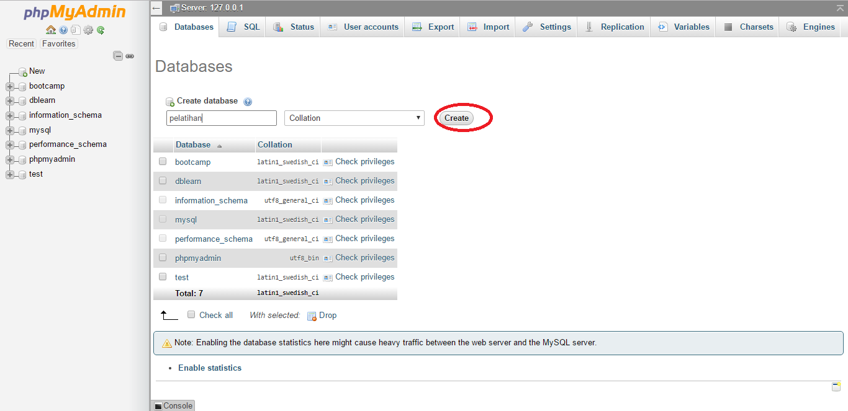848x411 pixels.
Task: Open the Variables tab
Action: 683,27
